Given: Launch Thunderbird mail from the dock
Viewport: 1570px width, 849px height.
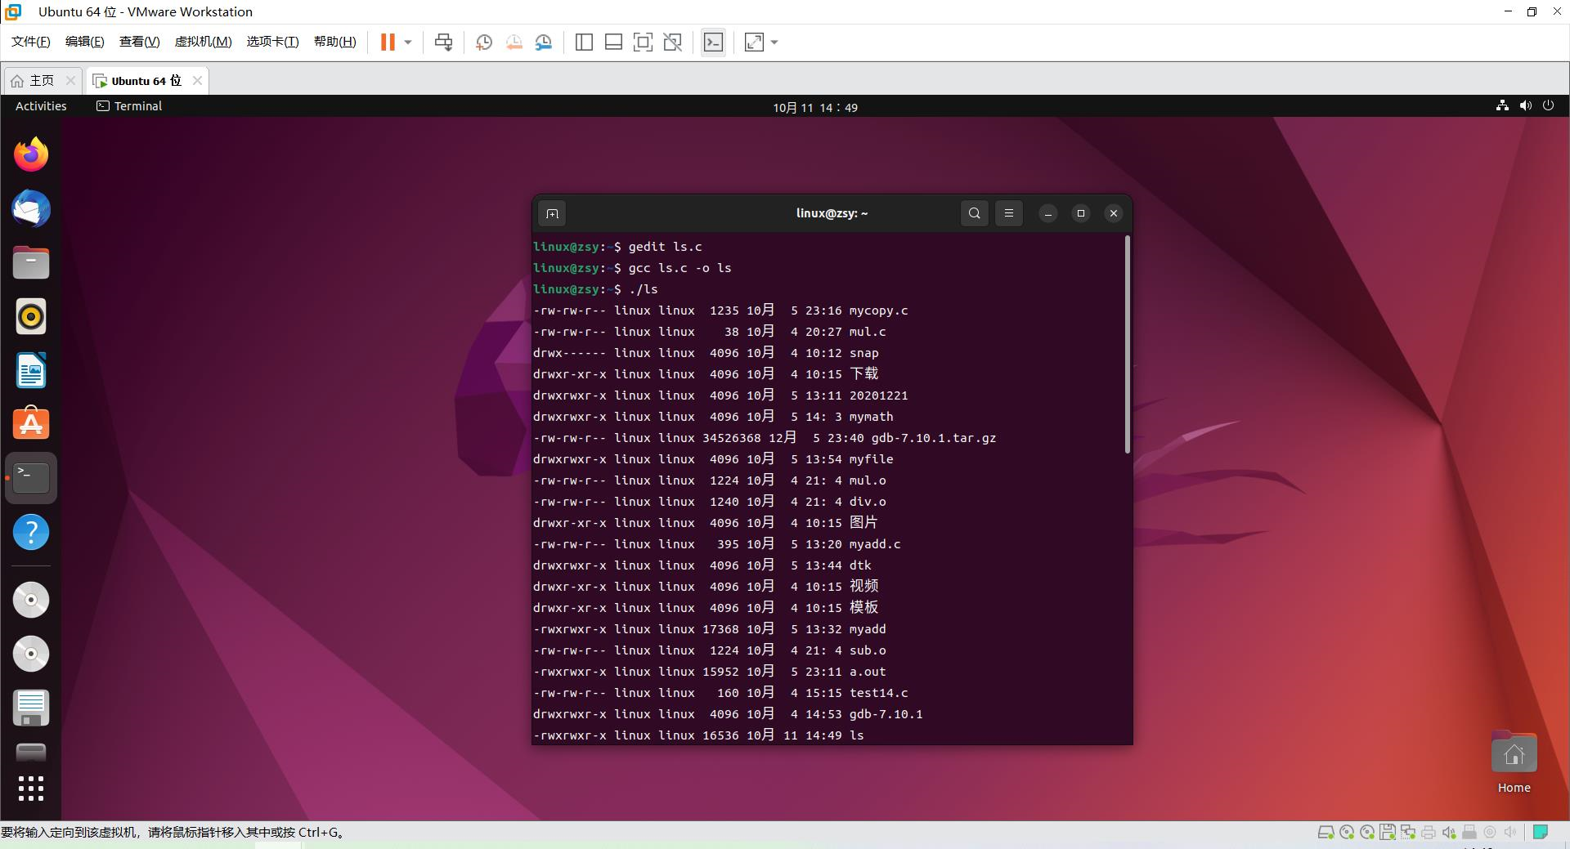Looking at the screenshot, I should pos(31,208).
